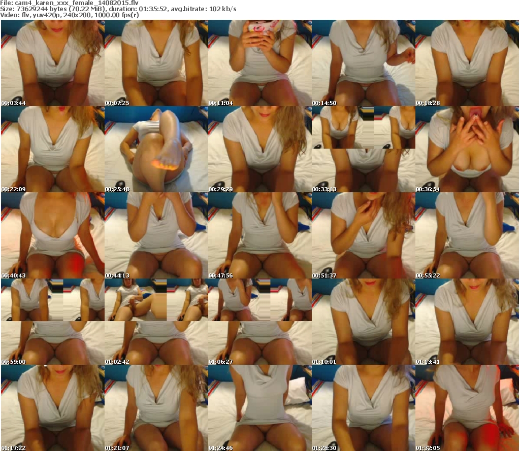Image resolution: width=520 pixels, height=451 pixels.
Task: Select the thumbnail stamped 00:55:22
Action: tap(467, 235)
